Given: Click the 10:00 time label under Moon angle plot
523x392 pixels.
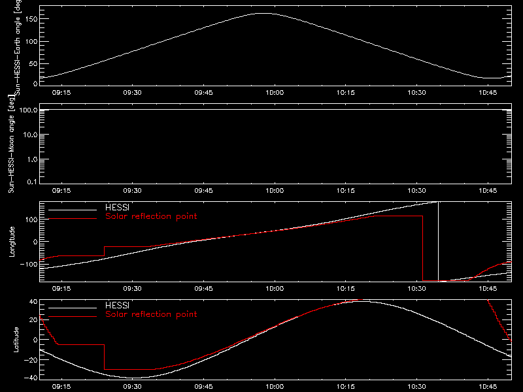Looking at the screenshot, I should (275, 191).
